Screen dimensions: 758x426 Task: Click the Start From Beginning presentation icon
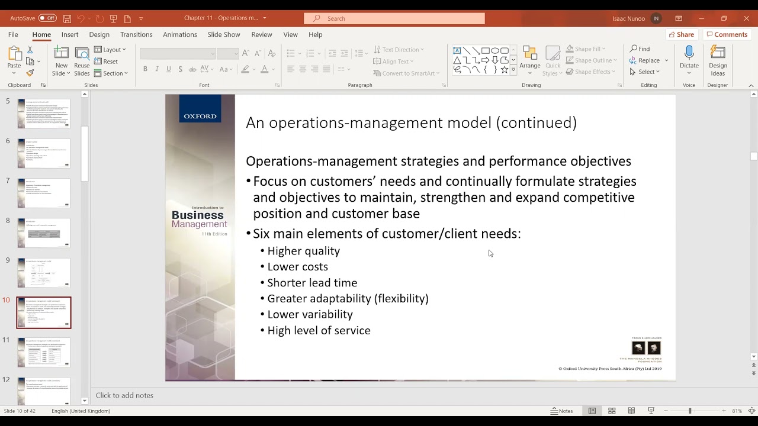113,18
